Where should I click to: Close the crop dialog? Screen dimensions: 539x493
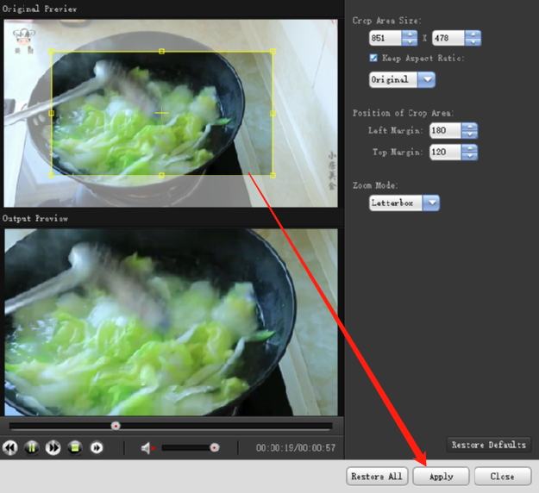pos(503,476)
